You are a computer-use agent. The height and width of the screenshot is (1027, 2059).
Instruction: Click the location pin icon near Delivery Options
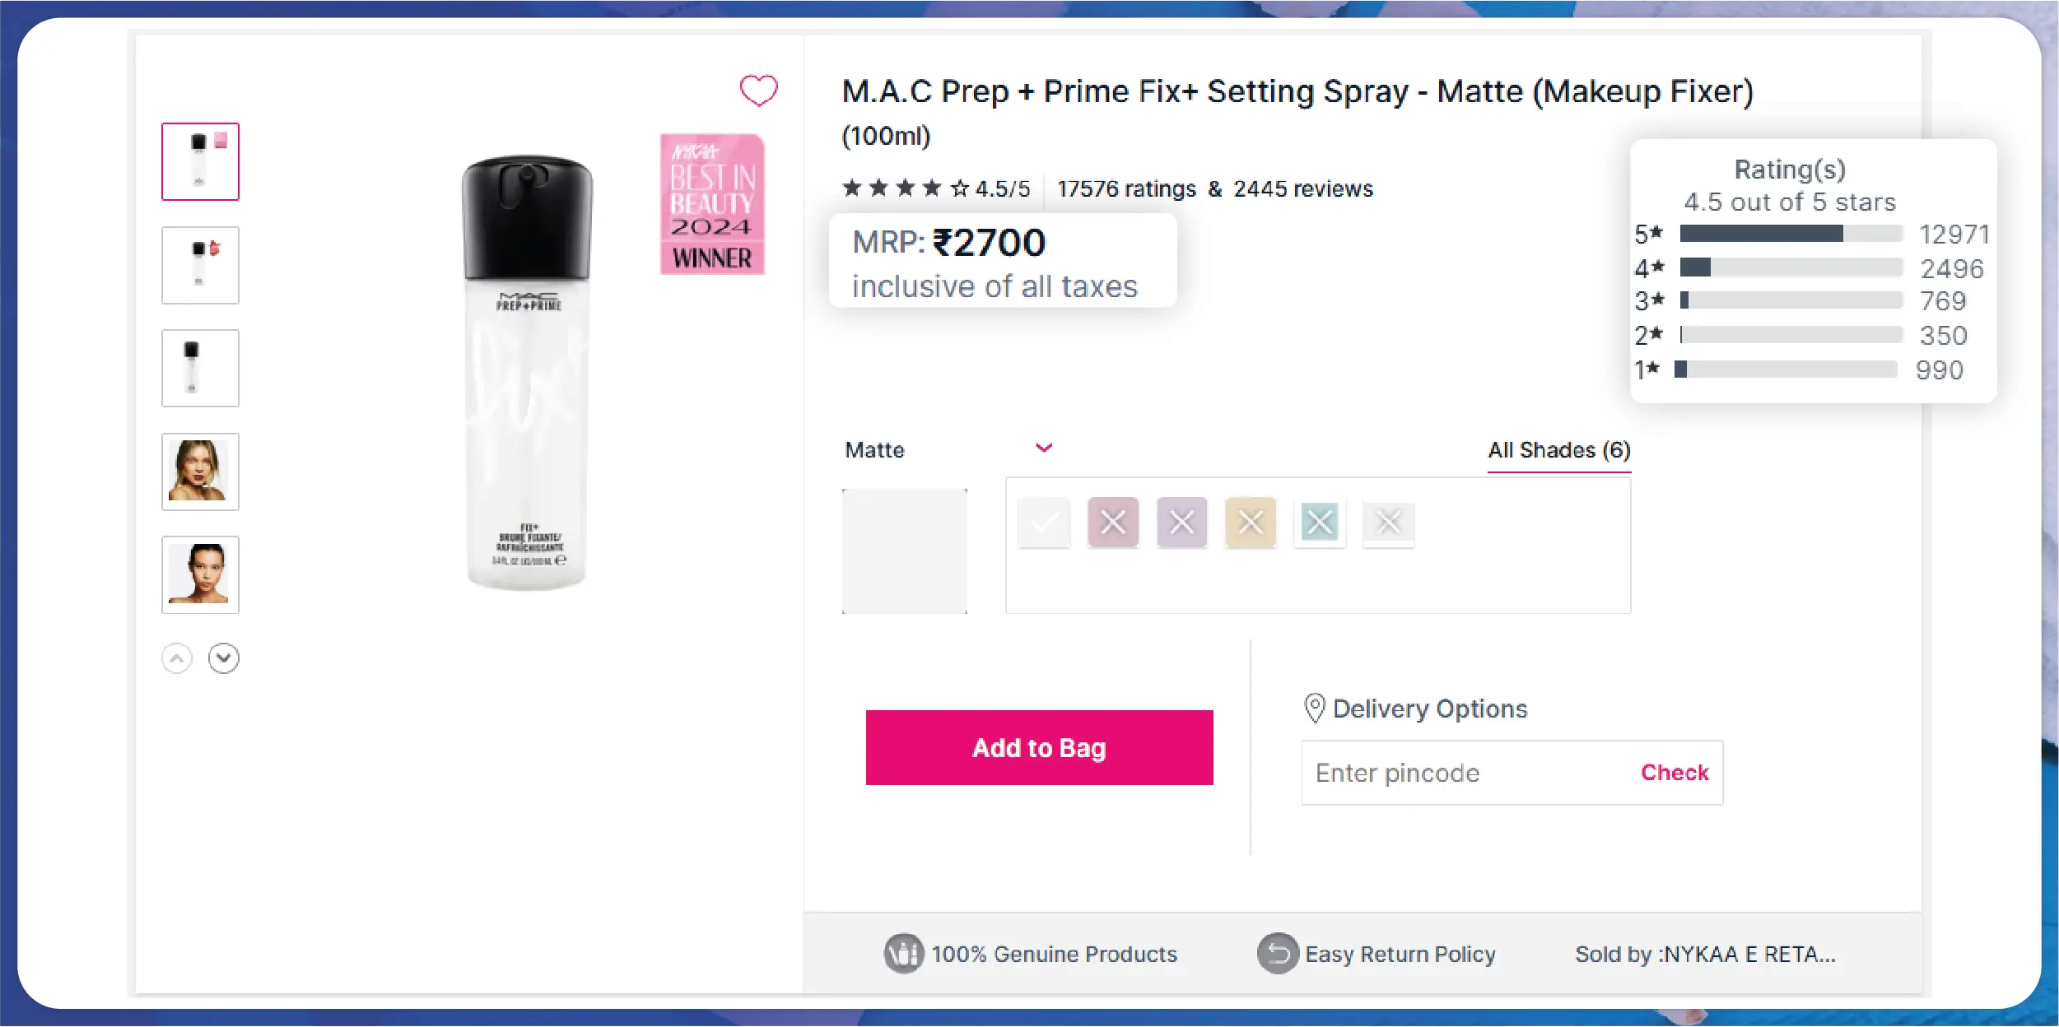1315,708
